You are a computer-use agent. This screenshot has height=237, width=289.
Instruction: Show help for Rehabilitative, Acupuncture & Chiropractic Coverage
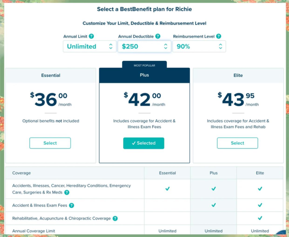[115, 219]
